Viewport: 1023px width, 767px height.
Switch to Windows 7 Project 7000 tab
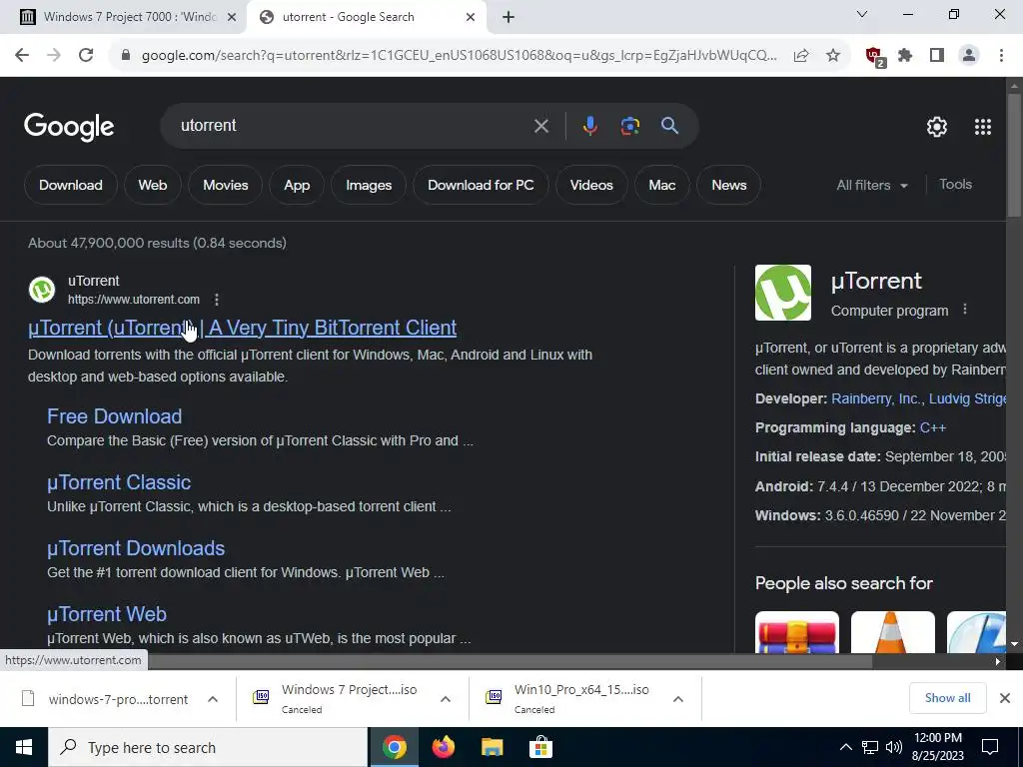123,17
